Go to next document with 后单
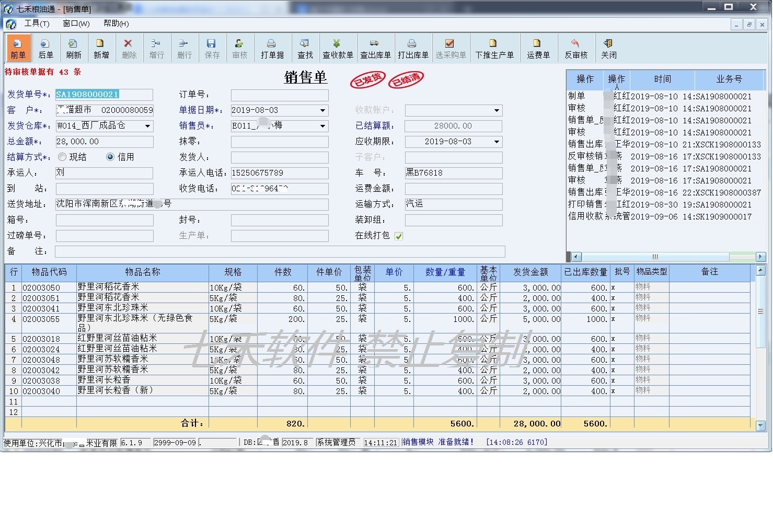 pos(45,49)
